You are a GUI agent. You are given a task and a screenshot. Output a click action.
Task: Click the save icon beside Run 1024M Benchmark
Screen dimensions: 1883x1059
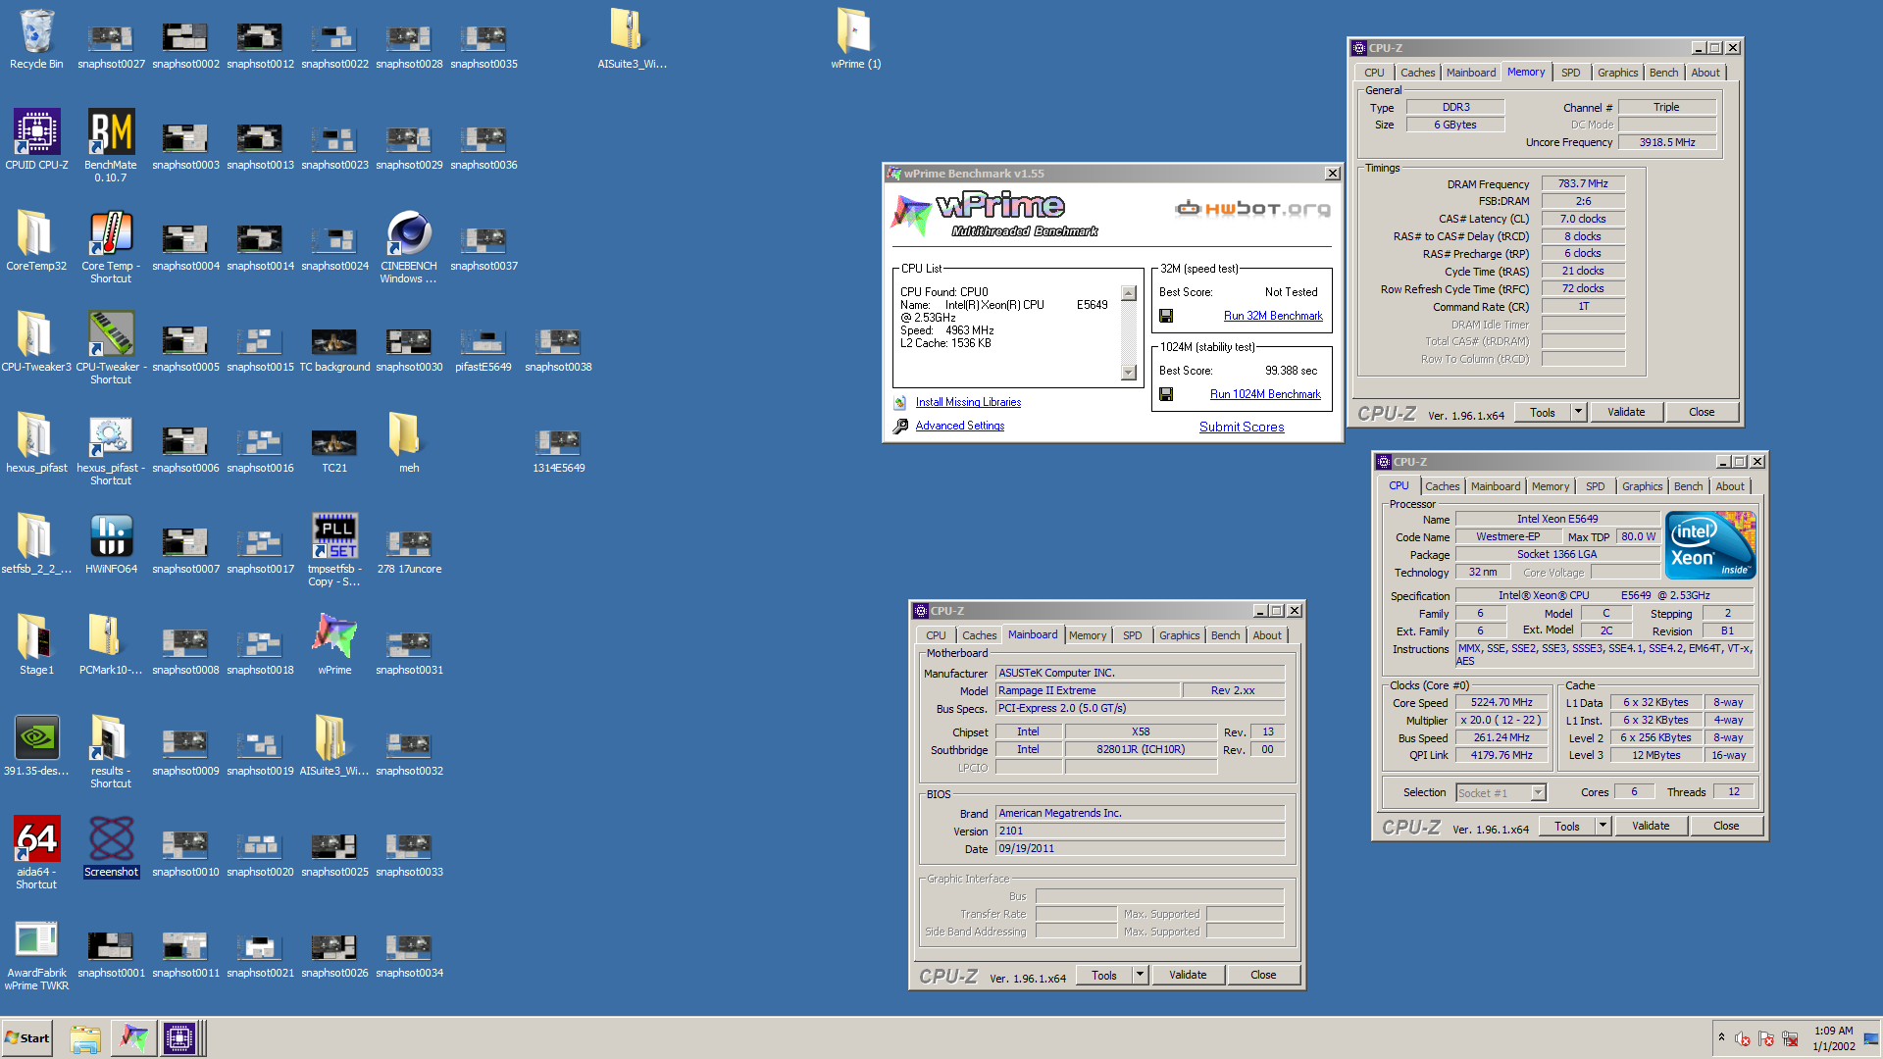tap(1166, 394)
